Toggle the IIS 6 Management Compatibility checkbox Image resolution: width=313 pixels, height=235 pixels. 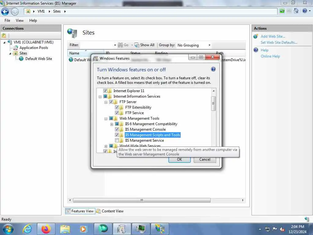[117, 124]
